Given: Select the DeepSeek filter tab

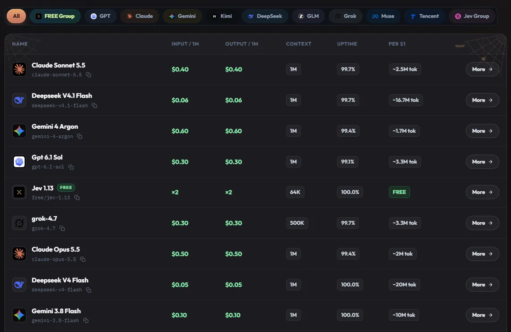Looking at the screenshot, I should (265, 16).
